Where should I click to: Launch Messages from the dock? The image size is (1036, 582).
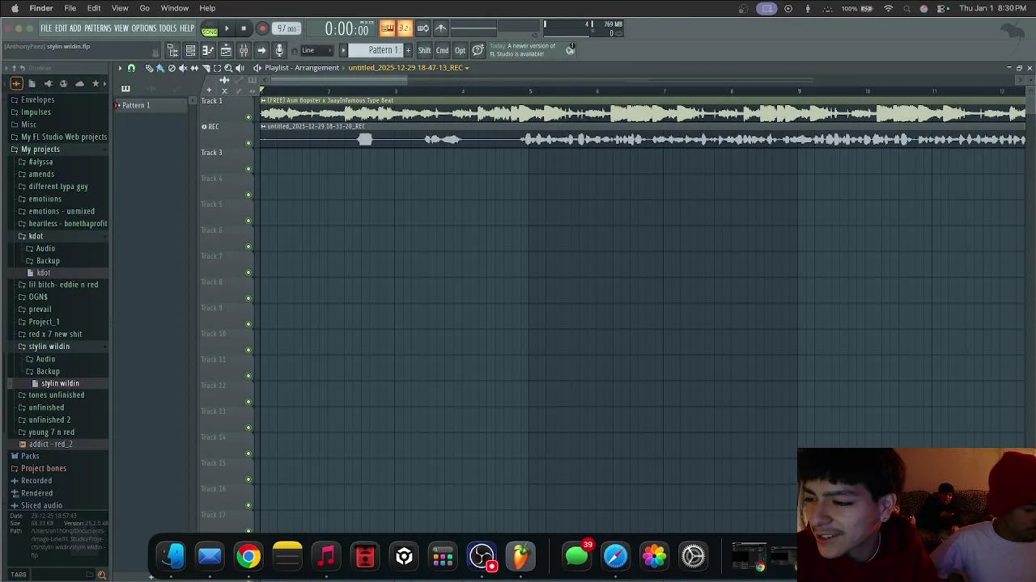coord(576,556)
